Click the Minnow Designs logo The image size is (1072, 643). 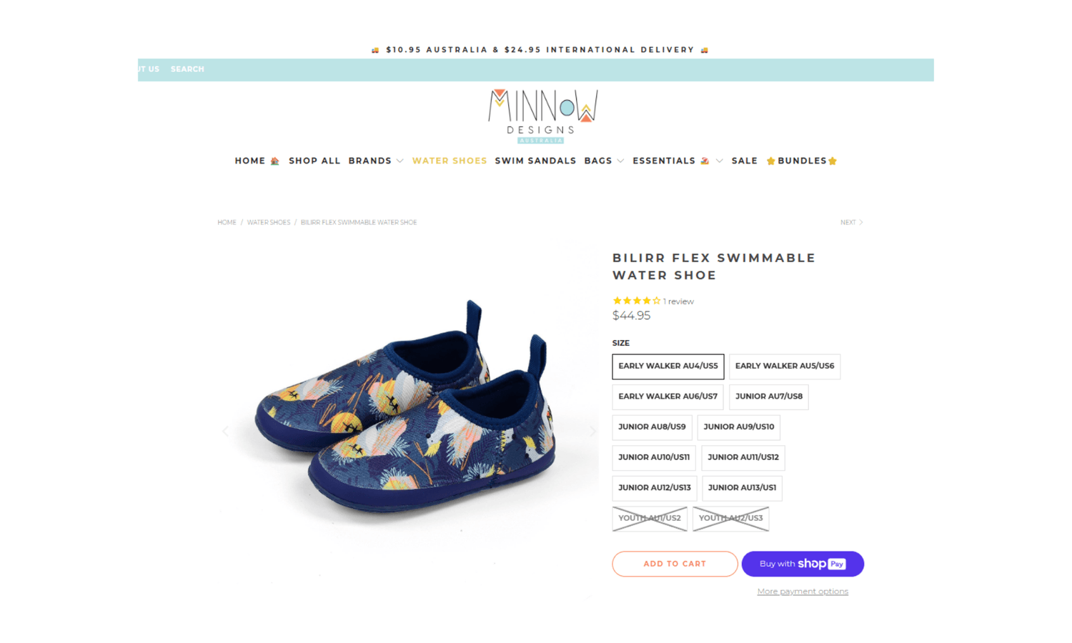tap(542, 116)
